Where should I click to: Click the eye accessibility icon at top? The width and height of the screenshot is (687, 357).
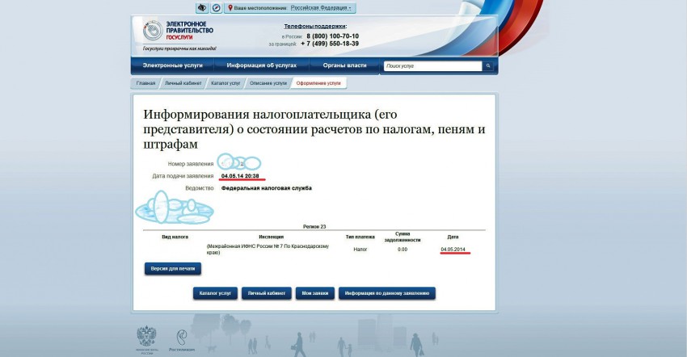tap(201, 7)
